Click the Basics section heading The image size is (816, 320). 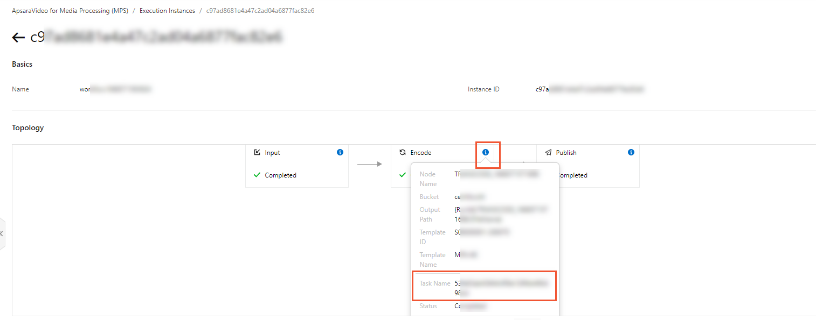[22, 64]
